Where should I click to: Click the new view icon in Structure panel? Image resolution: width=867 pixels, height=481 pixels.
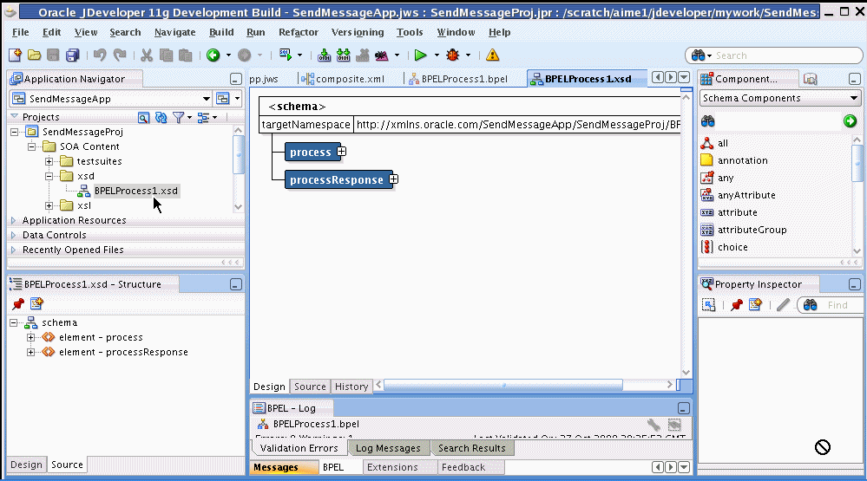pyautogui.click(x=36, y=303)
